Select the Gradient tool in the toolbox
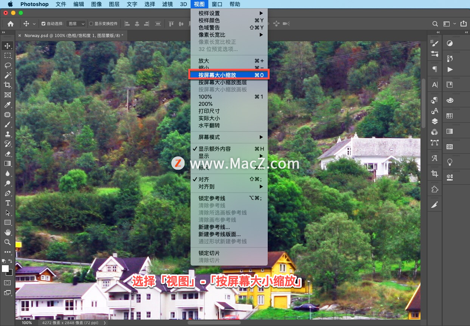470x326 pixels. pyautogui.click(x=8, y=164)
